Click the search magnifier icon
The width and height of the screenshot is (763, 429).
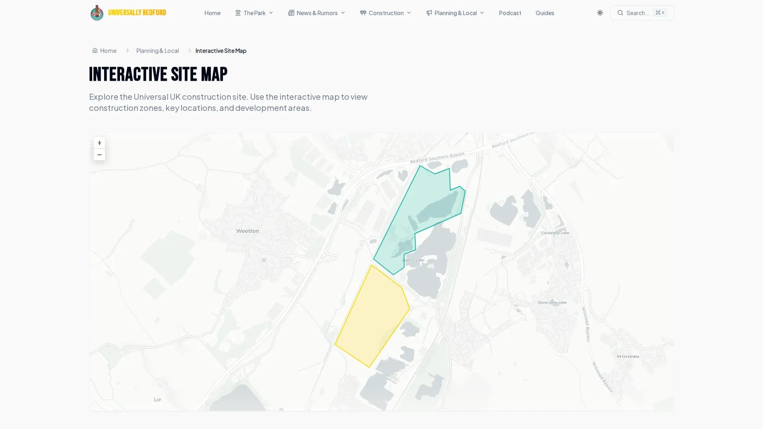pyautogui.click(x=620, y=13)
